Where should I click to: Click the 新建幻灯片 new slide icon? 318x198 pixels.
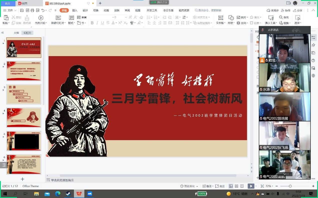(58, 18)
